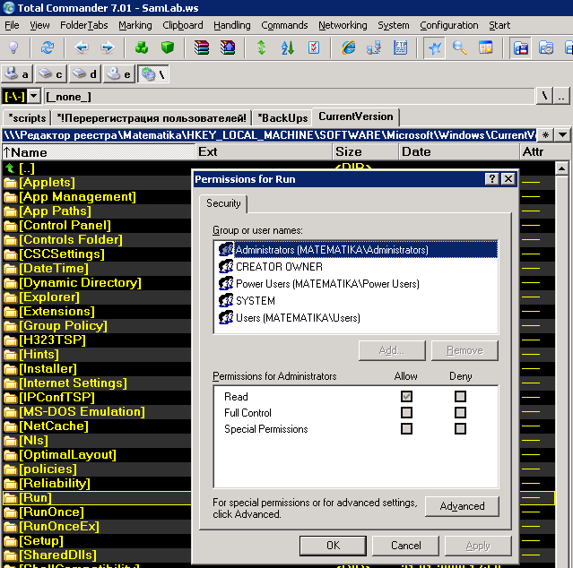Open the Configuration menu
This screenshot has height=568, width=573.
(449, 25)
